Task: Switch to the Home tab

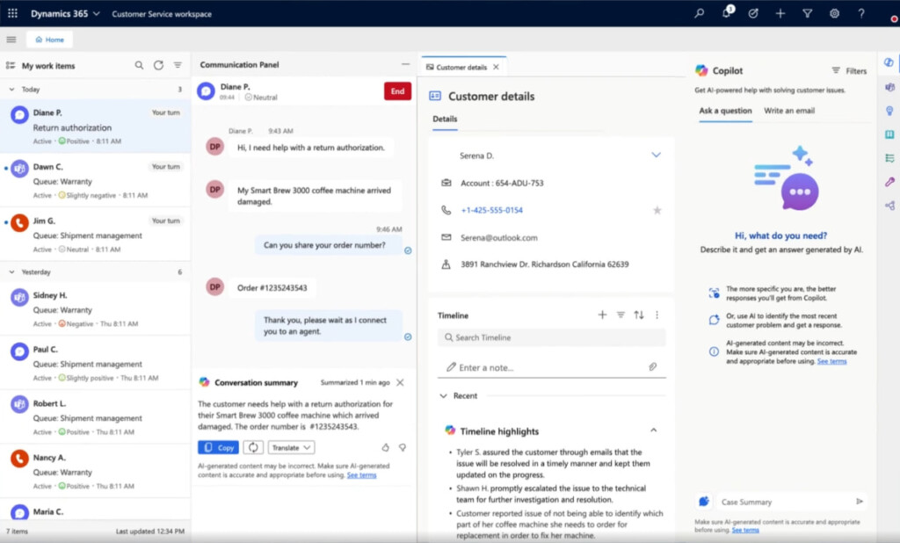Action: pyautogui.click(x=49, y=40)
